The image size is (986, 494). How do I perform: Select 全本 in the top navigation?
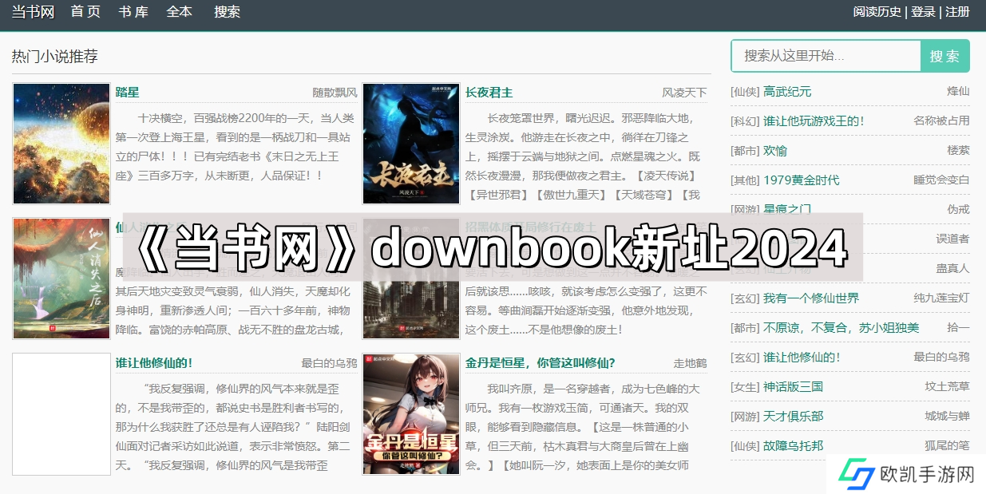180,12
